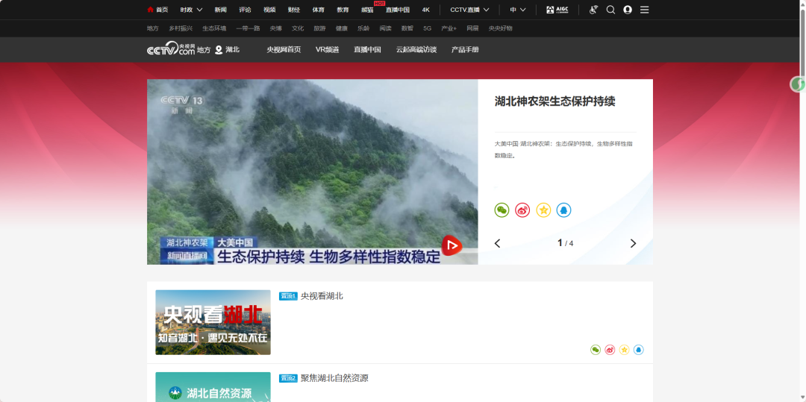Share the carousel story to WeChat
806x402 pixels.
tap(502, 210)
